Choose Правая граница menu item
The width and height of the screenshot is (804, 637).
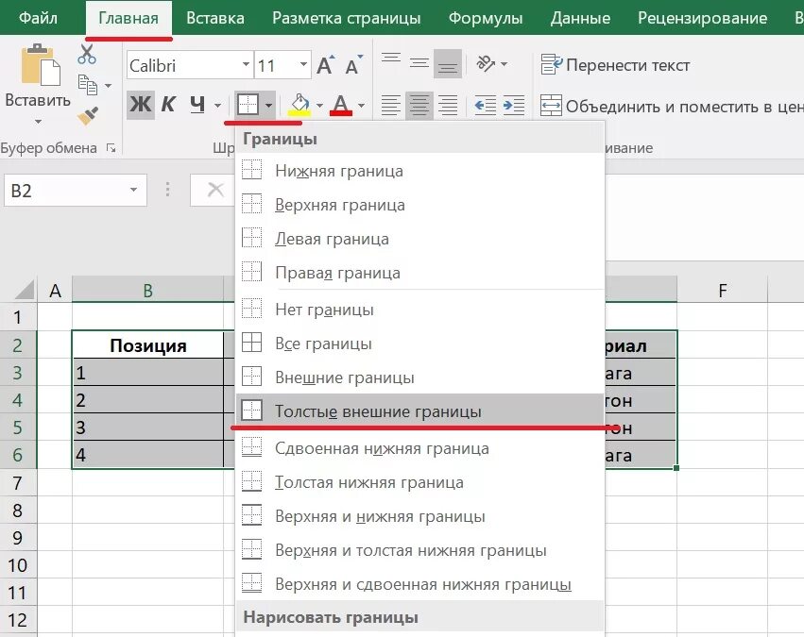click(x=419, y=273)
